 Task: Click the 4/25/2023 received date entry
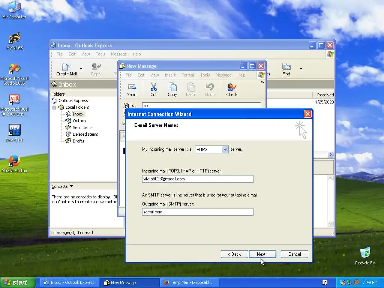pos(324,102)
